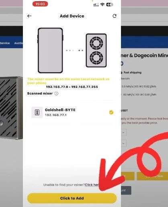Screen dimensions: 168x207
Task: Tap the cellular signal bars icon
Action: 96,5
